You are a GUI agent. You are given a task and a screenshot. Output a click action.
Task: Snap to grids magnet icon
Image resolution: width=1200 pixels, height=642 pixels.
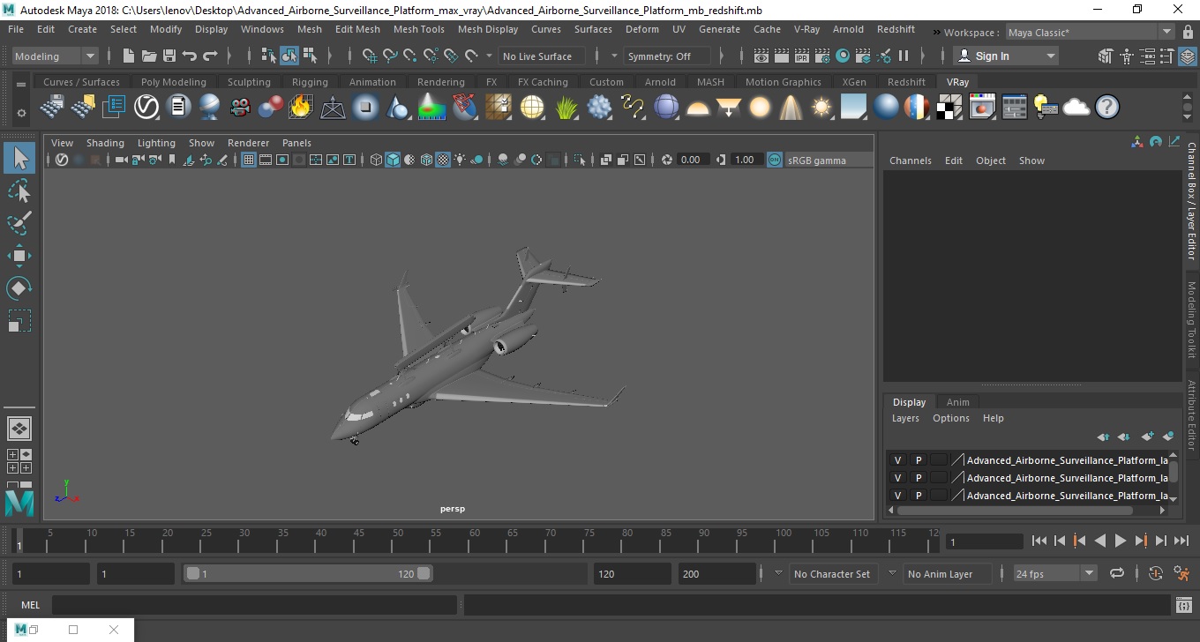tap(369, 56)
